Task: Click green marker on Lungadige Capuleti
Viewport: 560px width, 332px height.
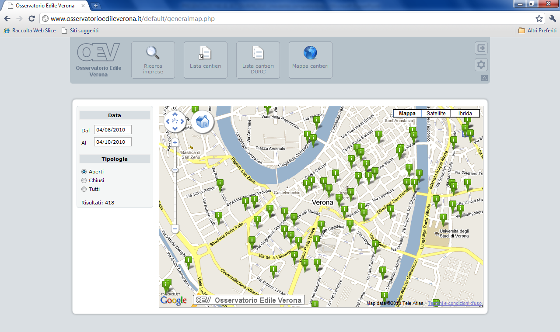Action: click(383, 273)
